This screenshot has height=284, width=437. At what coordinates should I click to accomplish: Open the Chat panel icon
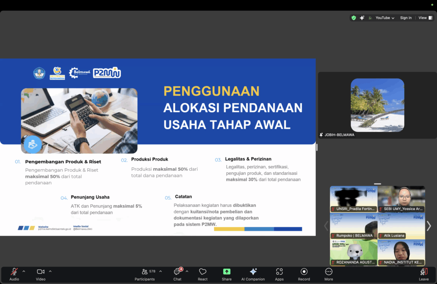[x=177, y=272]
